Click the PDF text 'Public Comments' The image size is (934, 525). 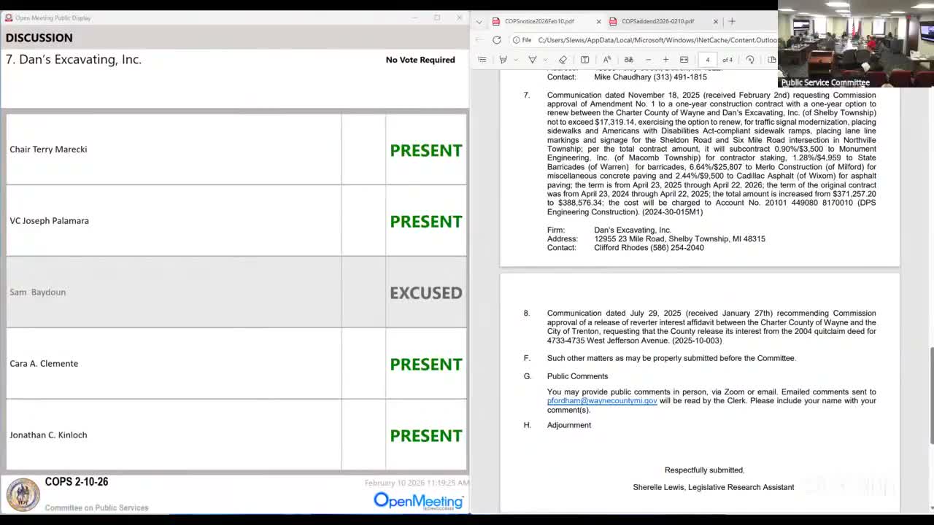[x=577, y=376]
